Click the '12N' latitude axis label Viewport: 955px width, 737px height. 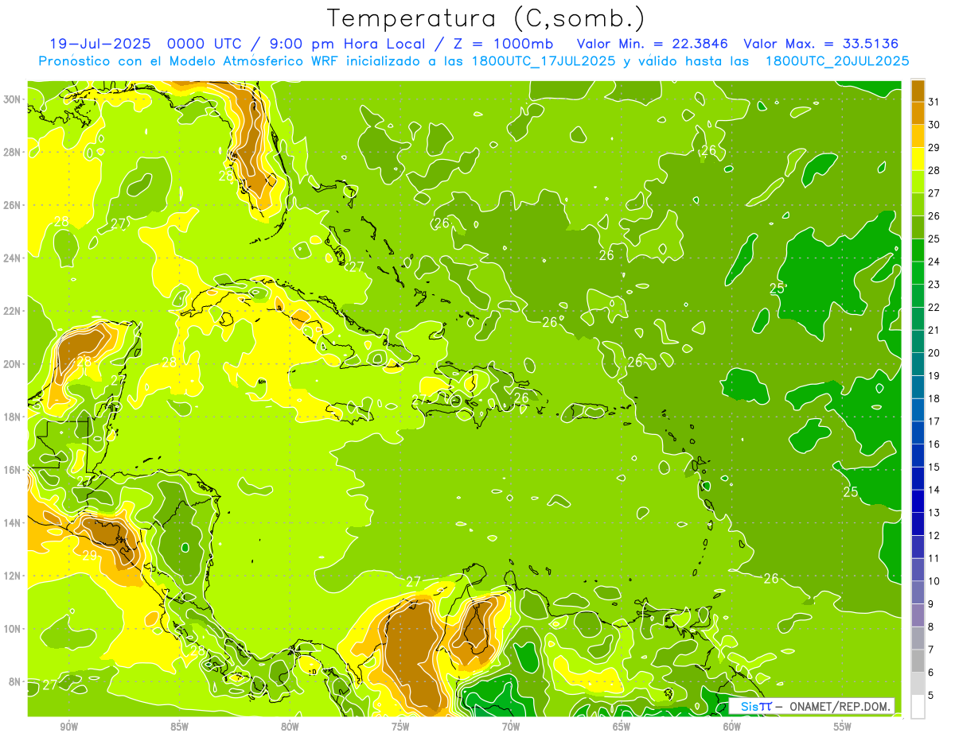coord(14,576)
